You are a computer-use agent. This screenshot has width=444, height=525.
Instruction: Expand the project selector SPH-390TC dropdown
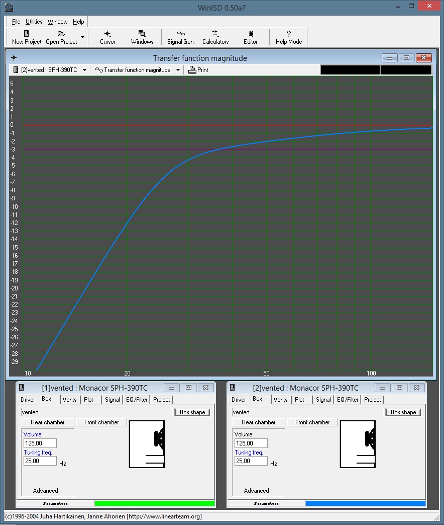(84, 70)
